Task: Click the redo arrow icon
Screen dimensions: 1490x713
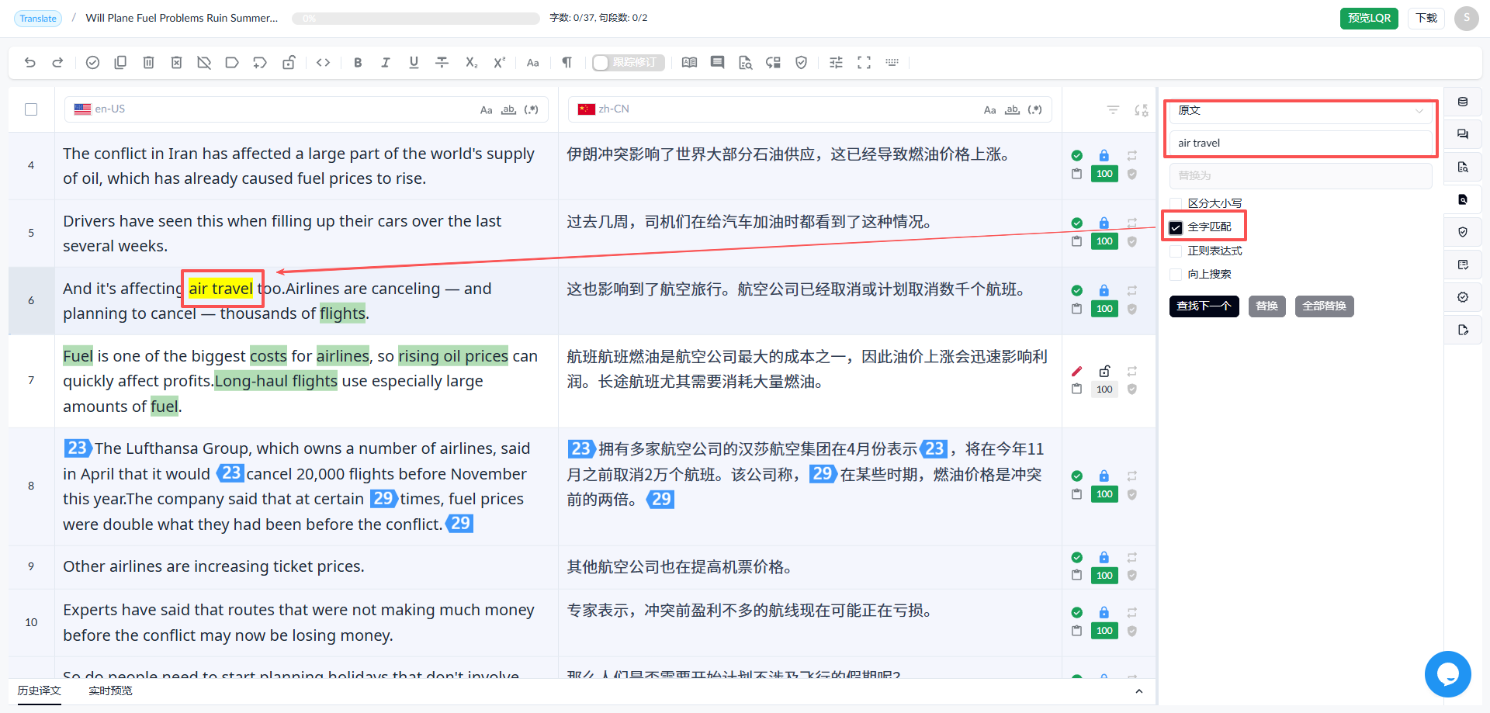Action: point(57,63)
